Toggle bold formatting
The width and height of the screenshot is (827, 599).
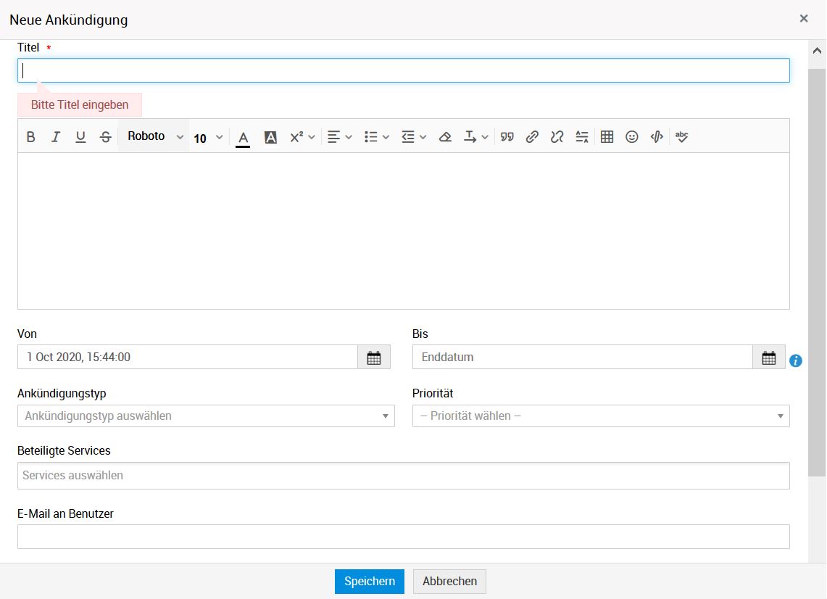(x=30, y=136)
